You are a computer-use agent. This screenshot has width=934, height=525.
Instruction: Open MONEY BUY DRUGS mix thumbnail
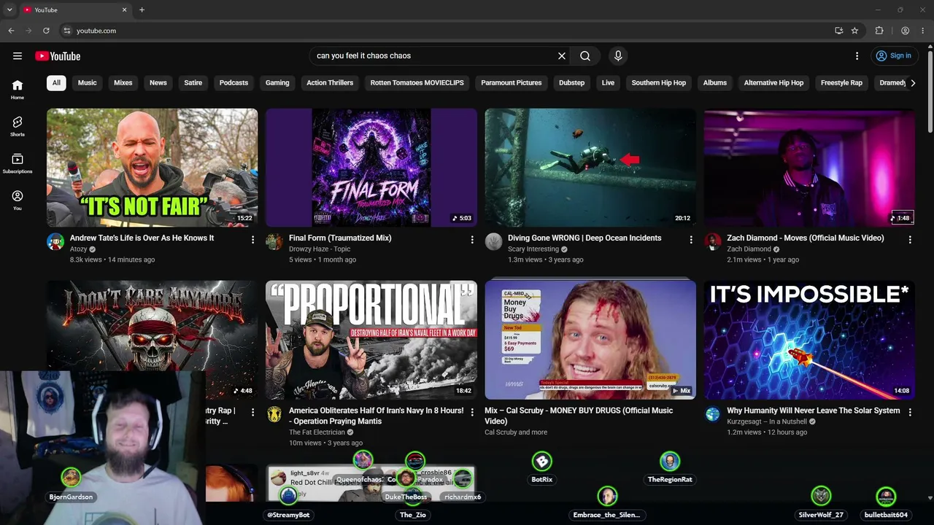590,340
